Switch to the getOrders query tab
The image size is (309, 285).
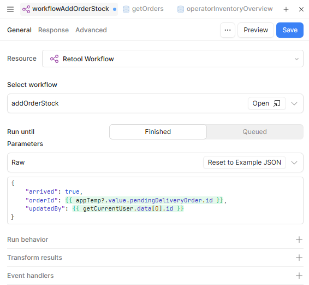pyautogui.click(x=143, y=9)
